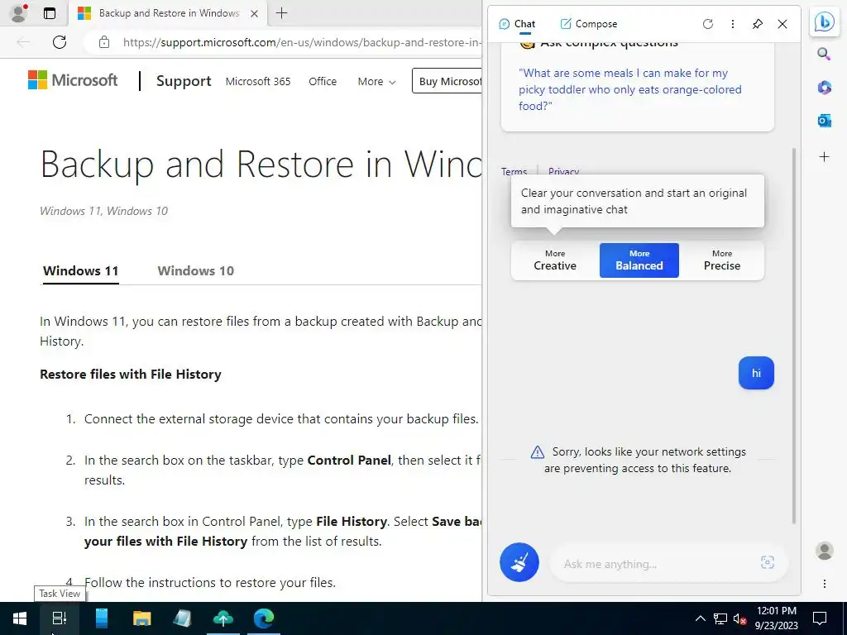Click the network settings error message
The image size is (847, 635).
[x=638, y=460]
